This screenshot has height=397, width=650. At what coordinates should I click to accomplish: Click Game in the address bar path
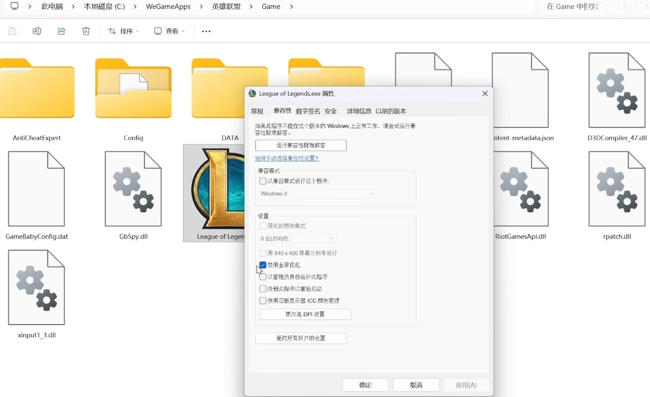[x=271, y=7]
